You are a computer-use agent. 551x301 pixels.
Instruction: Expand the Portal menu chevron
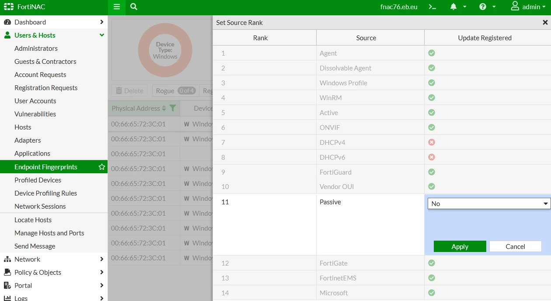pyautogui.click(x=101, y=285)
